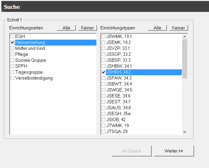Enable the Tagesgruppe checkbox
Viewport: 209px width, 168px height.
click(12, 72)
